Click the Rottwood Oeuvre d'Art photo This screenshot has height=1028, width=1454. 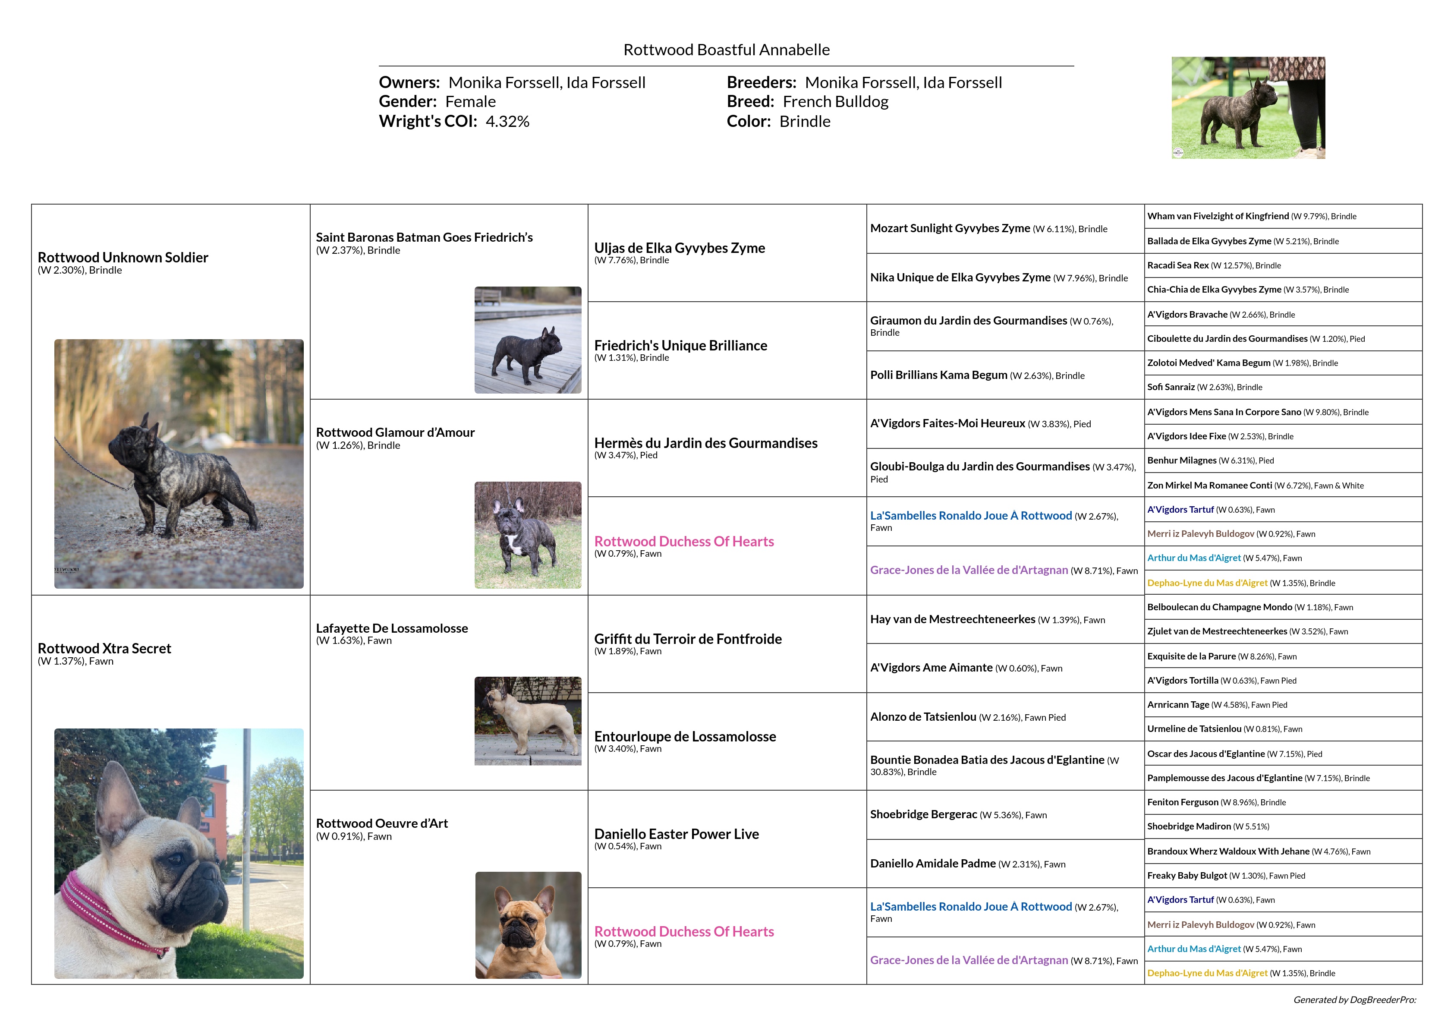click(528, 925)
